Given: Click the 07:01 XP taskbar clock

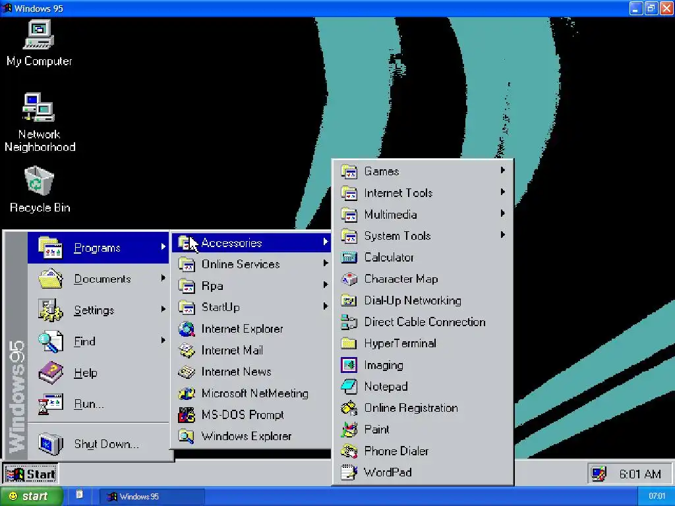Looking at the screenshot, I should click(657, 497).
